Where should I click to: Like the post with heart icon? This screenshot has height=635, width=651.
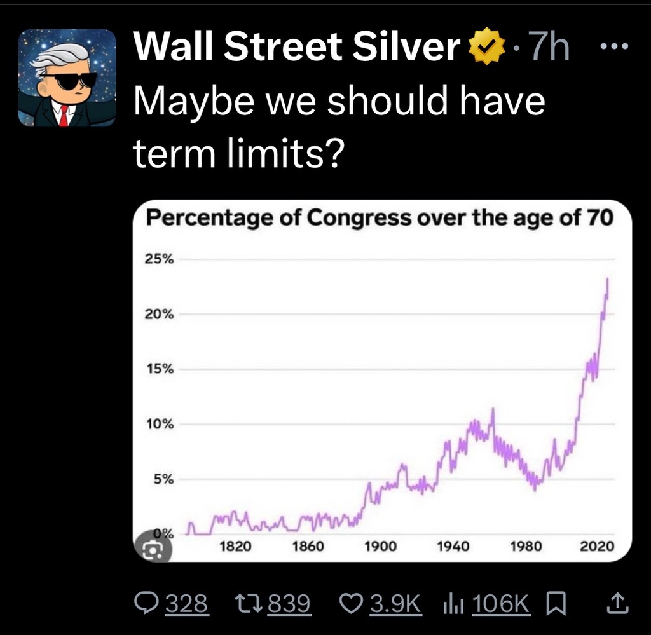point(352,604)
